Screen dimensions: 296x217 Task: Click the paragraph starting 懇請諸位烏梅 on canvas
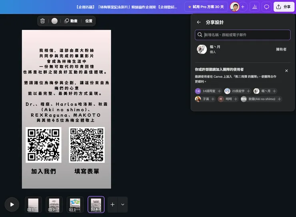click(x=66, y=88)
